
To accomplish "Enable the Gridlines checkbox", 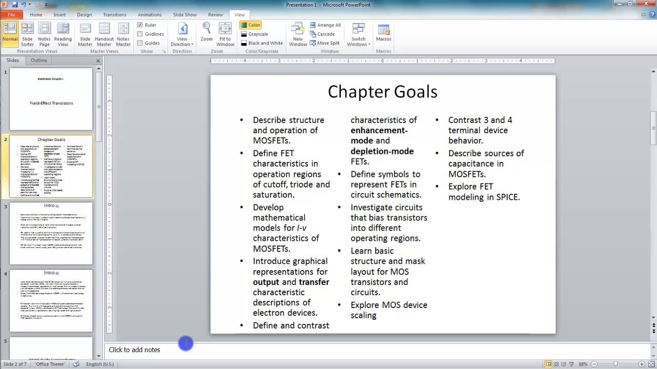I will (140, 34).
